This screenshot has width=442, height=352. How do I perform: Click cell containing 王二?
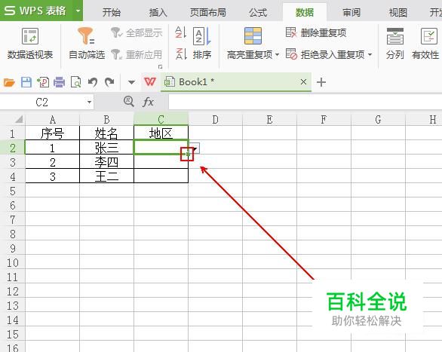(106, 176)
